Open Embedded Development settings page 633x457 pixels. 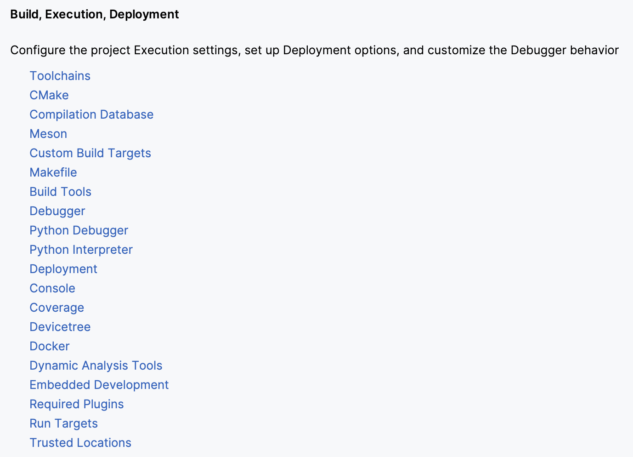tap(99, 385)
